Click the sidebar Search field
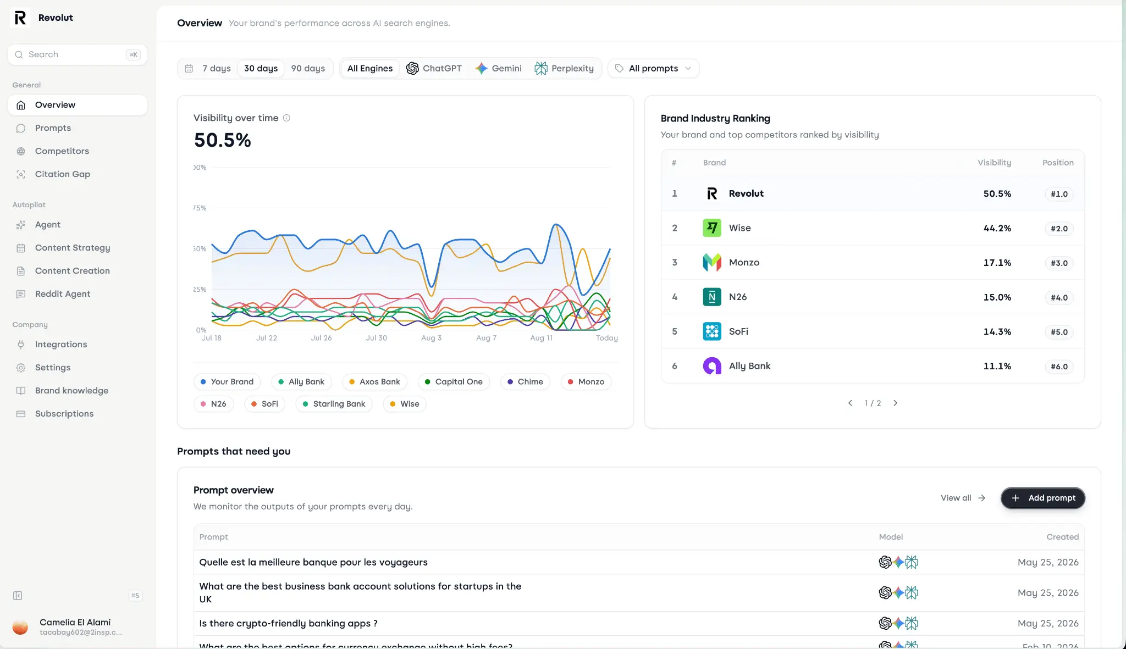 click(78, 54)
